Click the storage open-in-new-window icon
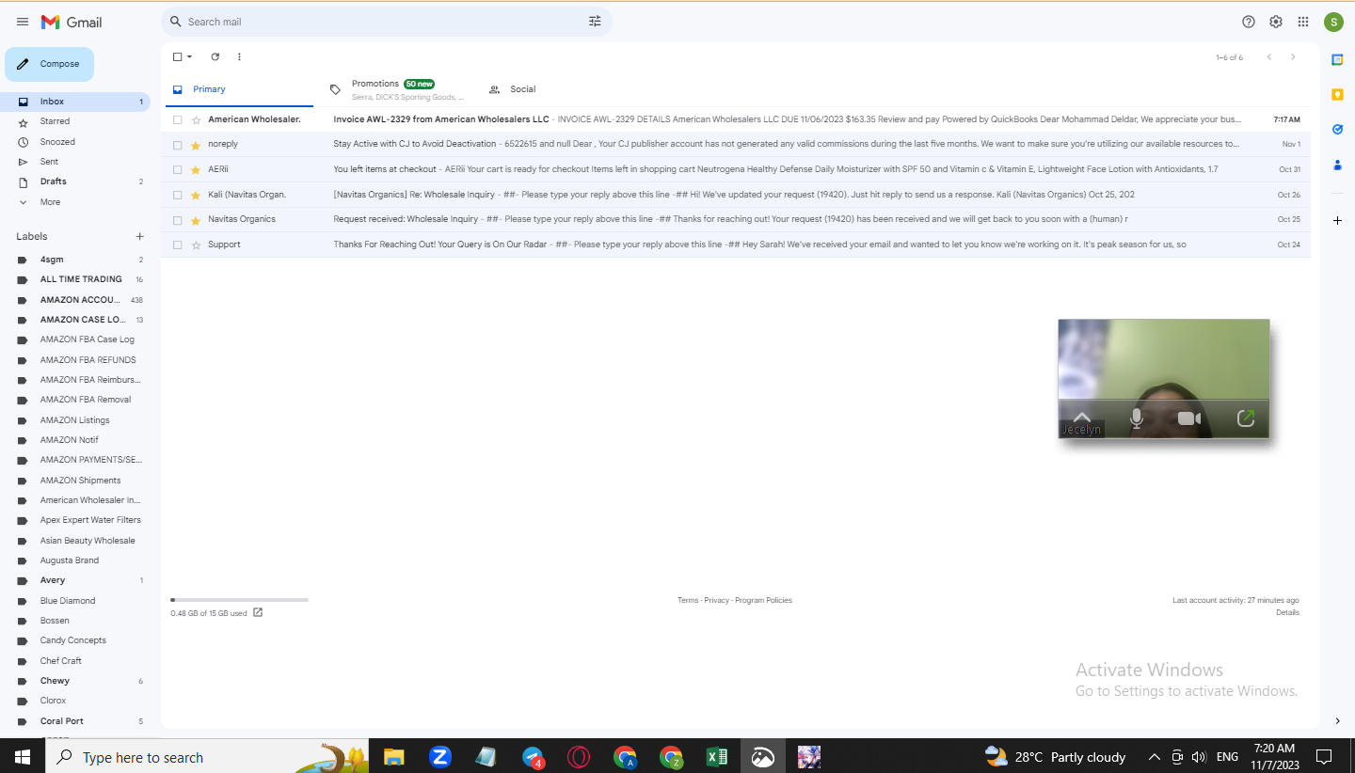Image resolution: width=1355 pixels, height=773 pixels. click(x=258, y=613)
